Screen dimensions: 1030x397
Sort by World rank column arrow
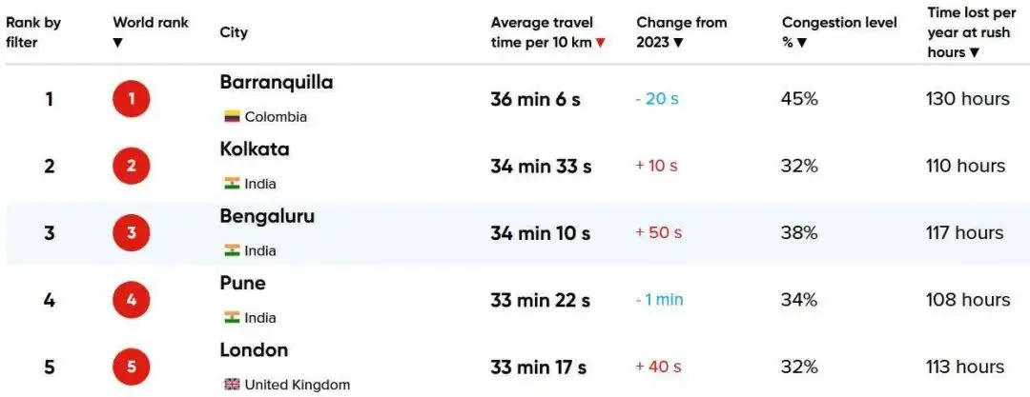click(117, 43)
